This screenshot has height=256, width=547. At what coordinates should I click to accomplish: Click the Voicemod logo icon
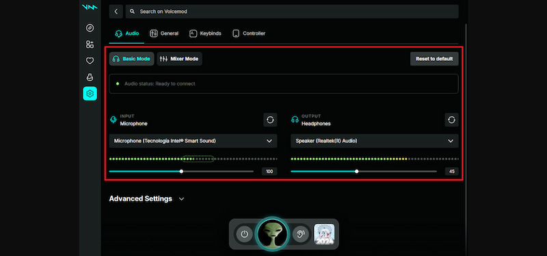(90, 7)
